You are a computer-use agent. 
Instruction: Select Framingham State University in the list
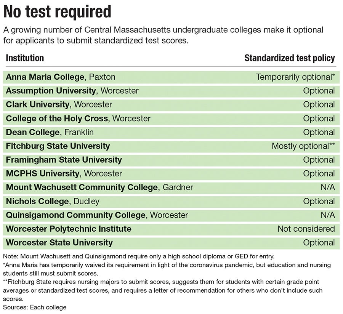[64, 160]
